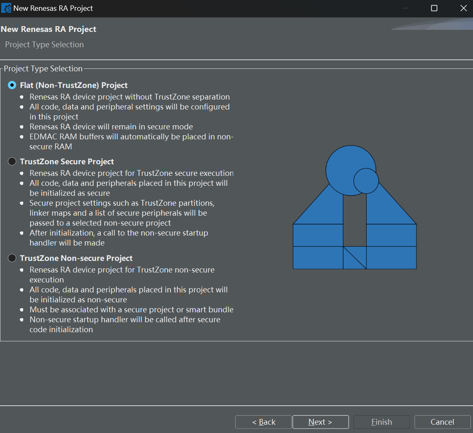Screen dimensions: 473x433
Task: Click bullet 'Renesas RA device will remain in secure mode'
Action: click(111, 126)
